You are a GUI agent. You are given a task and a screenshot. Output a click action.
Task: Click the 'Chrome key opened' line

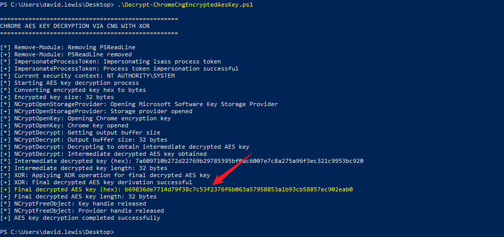coord(64,125)
